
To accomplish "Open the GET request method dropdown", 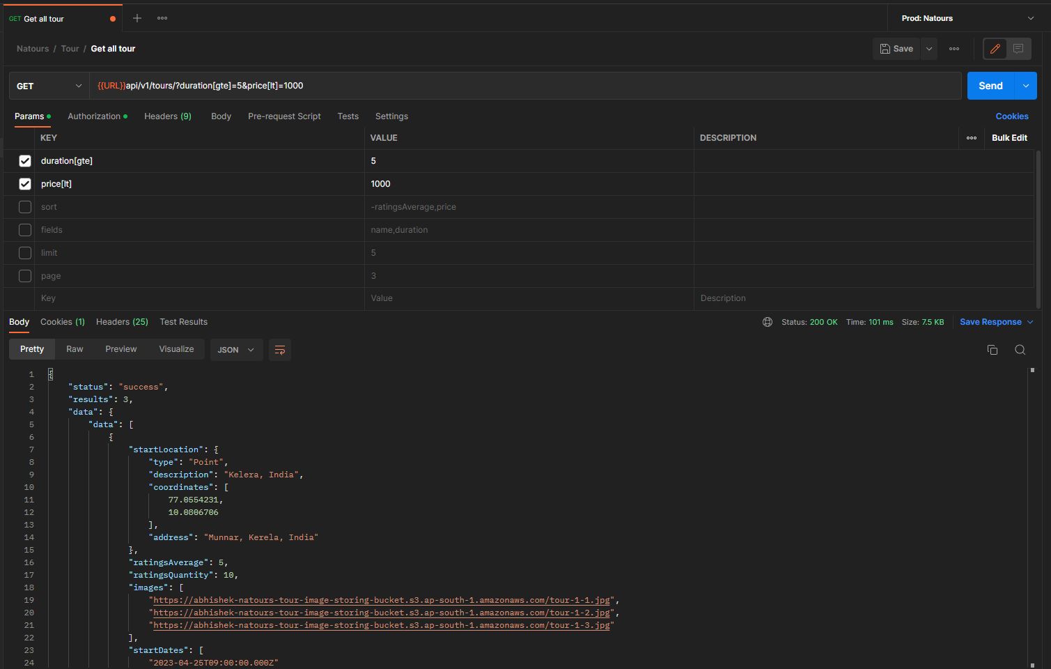I will (47, 85).
